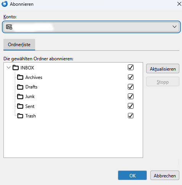Unsubscribe from Trash via its checkbox
Screen dimensions: 182x185
pyautogui.click(x=130, y=116)
